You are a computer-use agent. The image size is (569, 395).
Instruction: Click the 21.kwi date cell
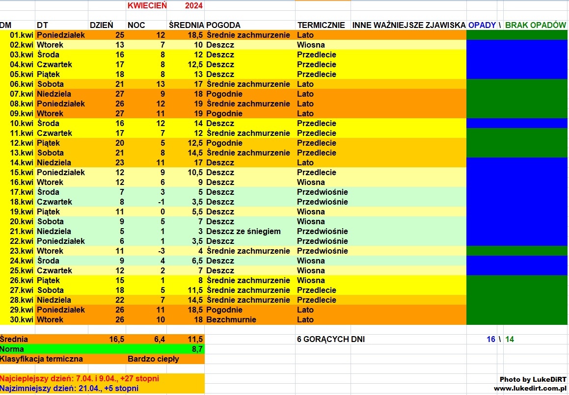21,231
